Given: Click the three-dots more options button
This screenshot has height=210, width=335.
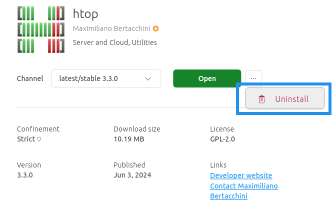Looking at the screenshot, I should (253, 78).
